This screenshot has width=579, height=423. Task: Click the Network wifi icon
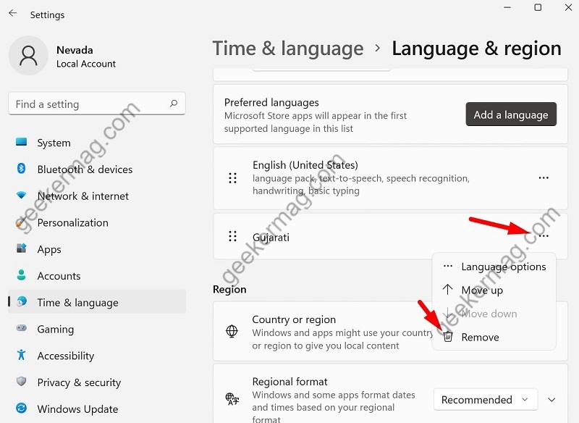coord(22,195)
